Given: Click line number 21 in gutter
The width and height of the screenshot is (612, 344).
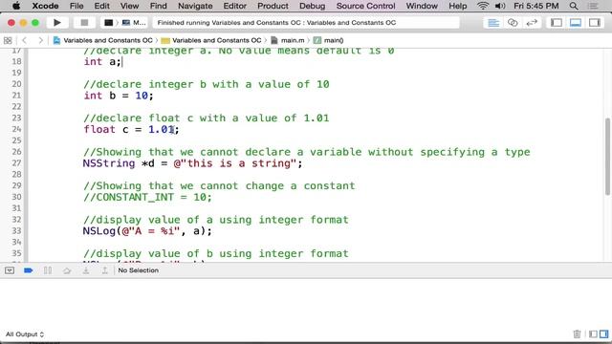Looking at the screenshot, I should click(16, 96).
